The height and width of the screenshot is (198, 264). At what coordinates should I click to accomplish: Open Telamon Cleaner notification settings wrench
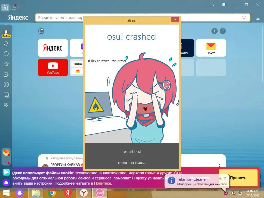(220, 178)
